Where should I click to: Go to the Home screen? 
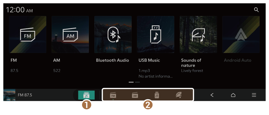tap(233, 95)
